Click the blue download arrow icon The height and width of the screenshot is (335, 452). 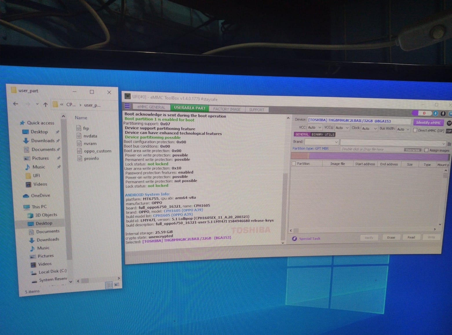coord(435,113)
